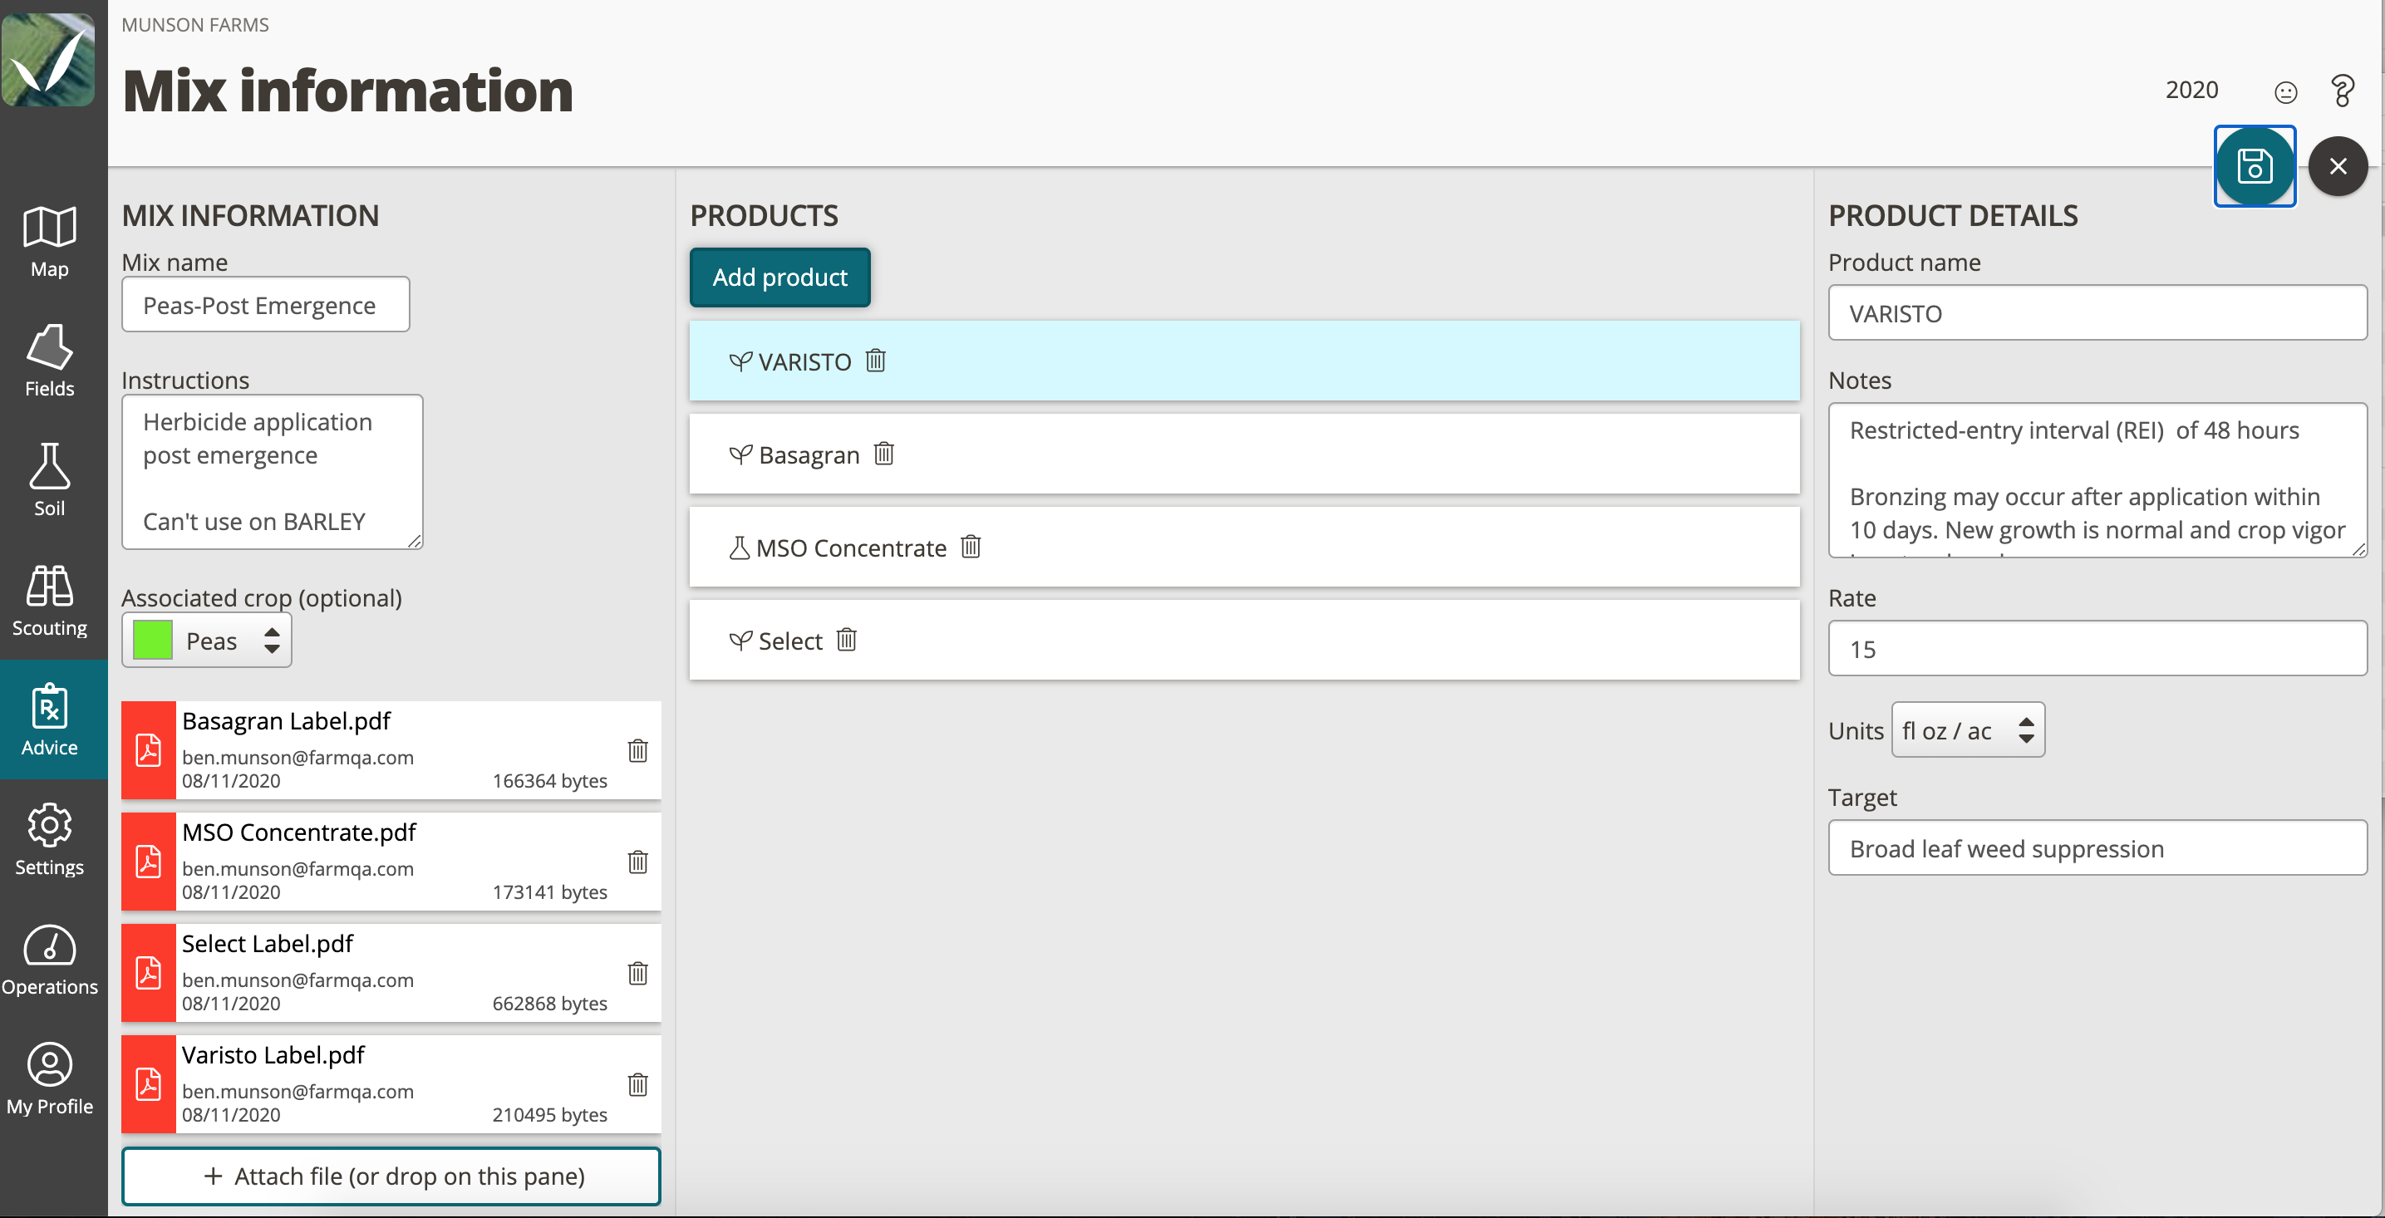The height and width of the screenshot is (1218, 2385).
Task: Change the 2020 season year
Action: pos(2191,90)
